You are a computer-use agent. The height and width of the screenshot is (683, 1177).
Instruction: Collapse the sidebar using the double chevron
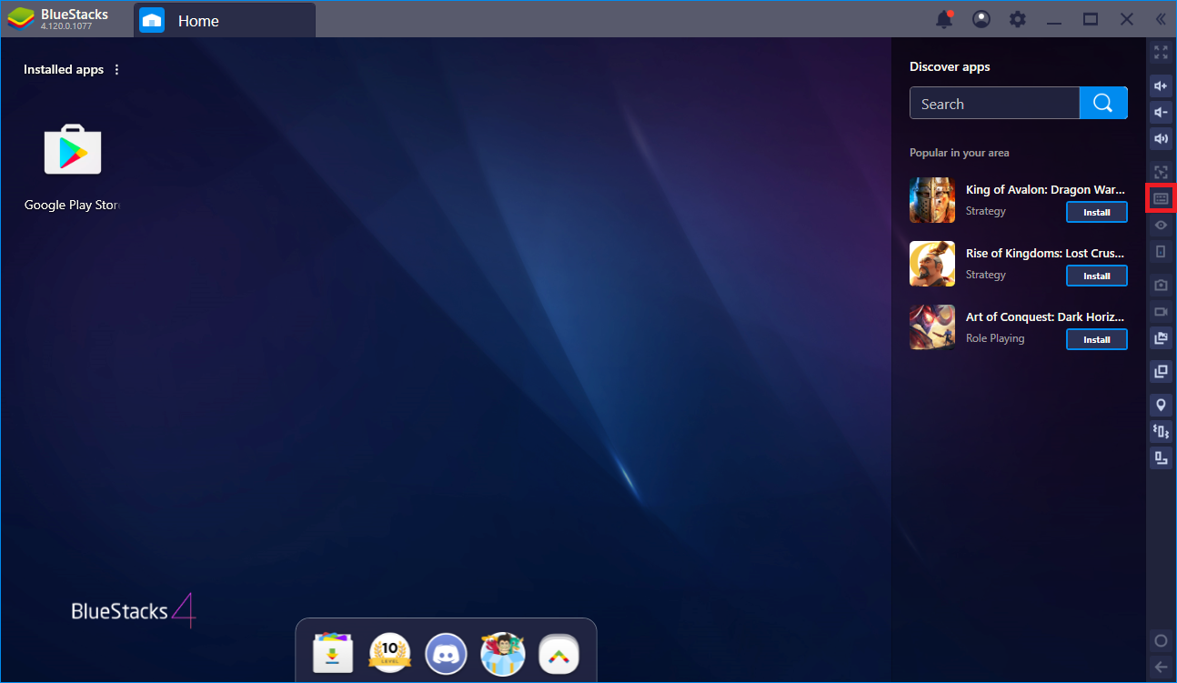pos(1161,19)
